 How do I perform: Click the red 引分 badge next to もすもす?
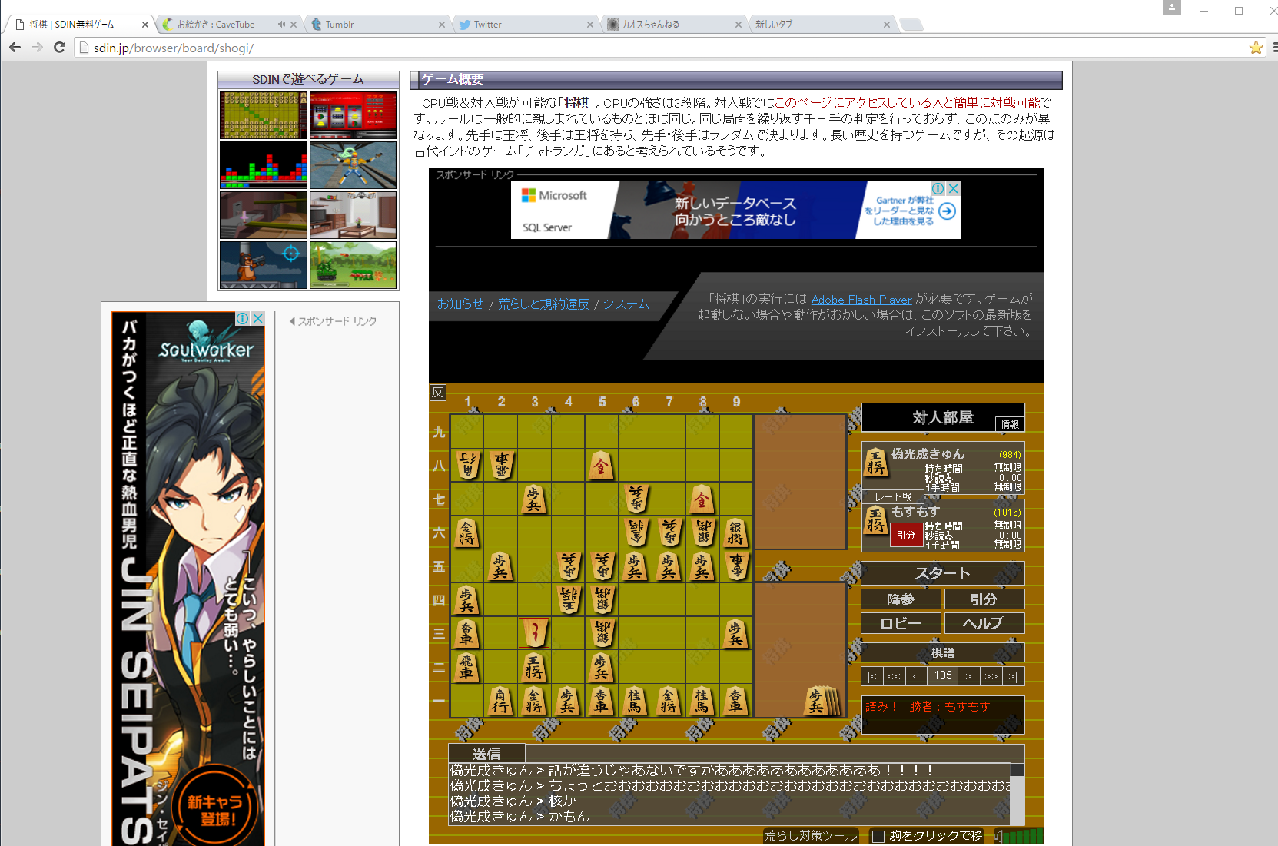coord(906,535)
